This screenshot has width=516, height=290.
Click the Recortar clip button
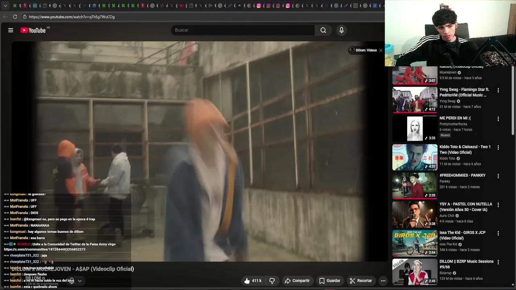point(360,281)
